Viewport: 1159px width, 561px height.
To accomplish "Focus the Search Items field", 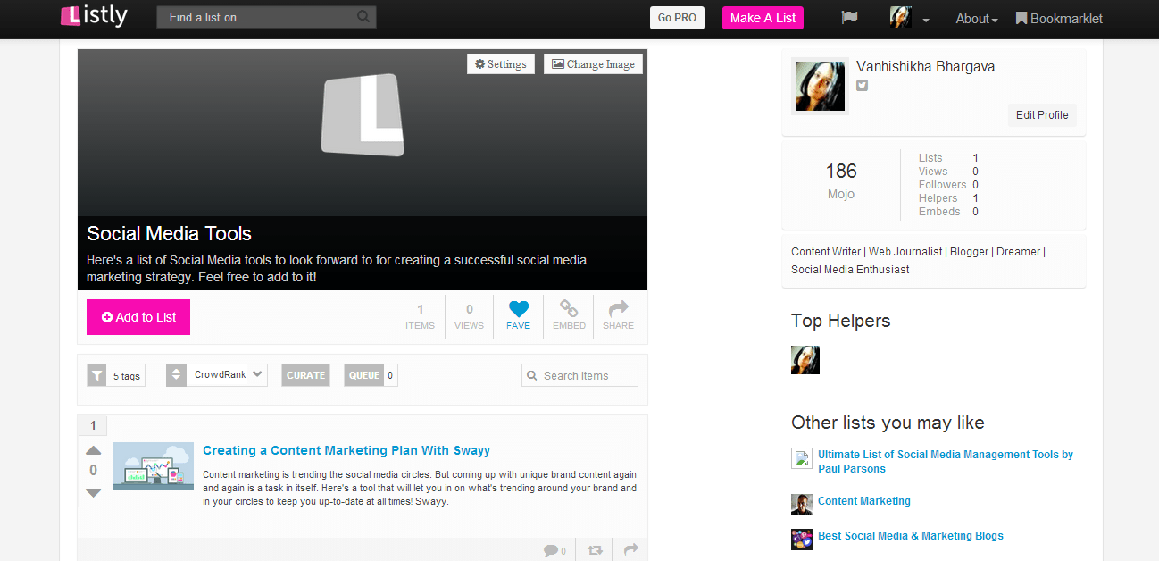I will click(579, 375).
